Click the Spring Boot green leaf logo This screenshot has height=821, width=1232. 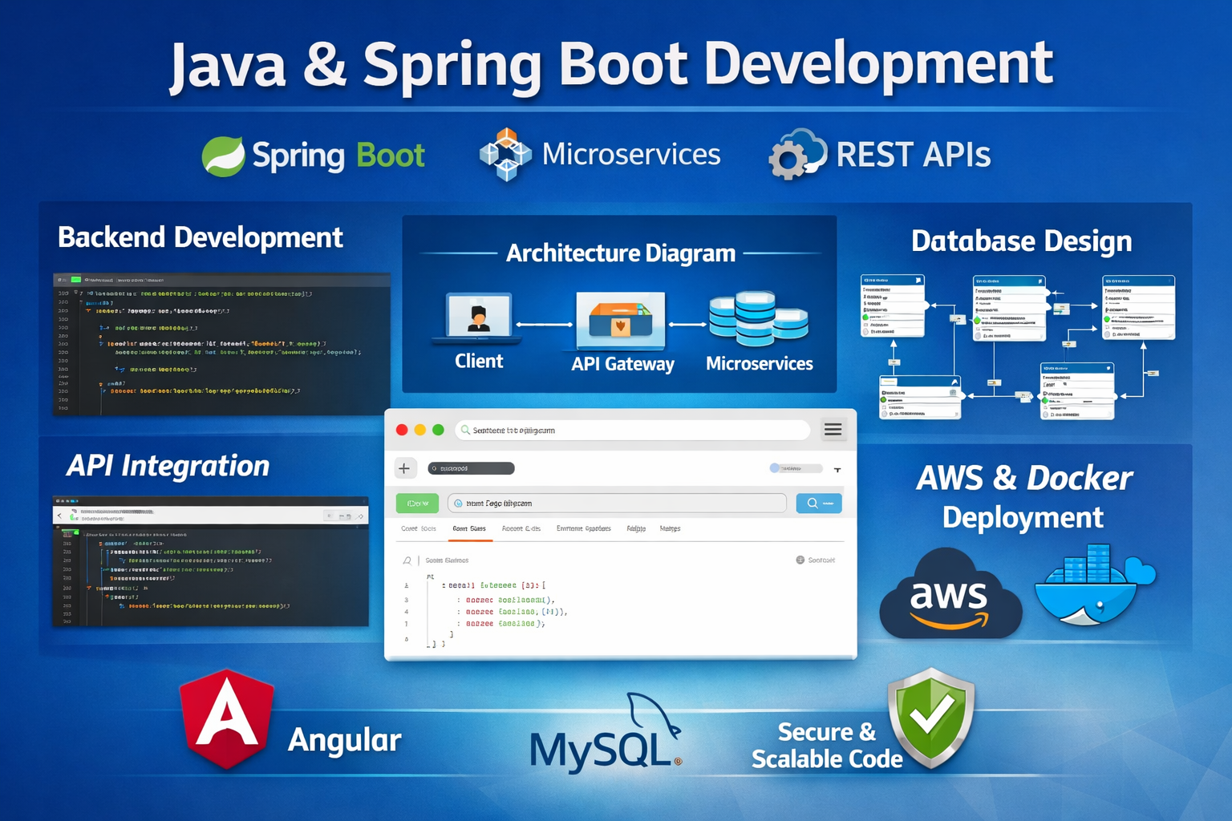click(223, 156)
